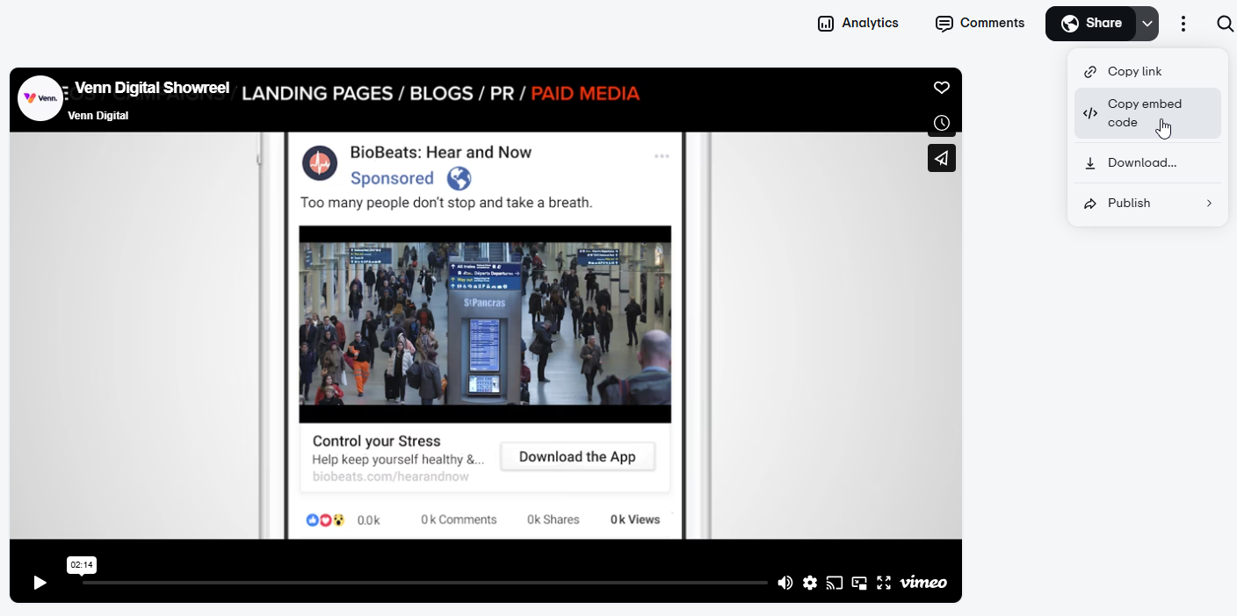Expand the Publish submenu

click(x=1147, y=203)
